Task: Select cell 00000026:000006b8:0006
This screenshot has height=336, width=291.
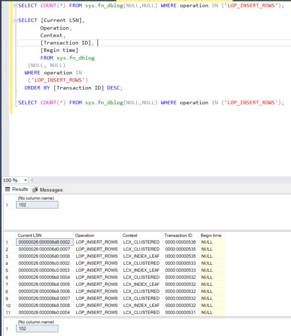Action: click(44, 292)
